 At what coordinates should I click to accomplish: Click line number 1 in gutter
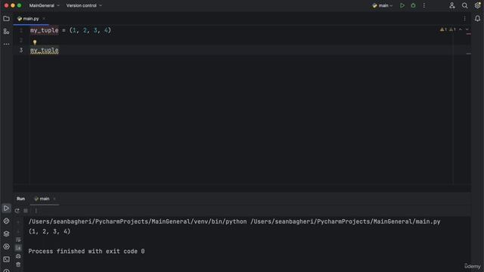point(21,30)
